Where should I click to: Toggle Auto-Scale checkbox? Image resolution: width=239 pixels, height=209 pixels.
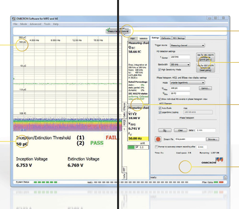pos(160,108)
